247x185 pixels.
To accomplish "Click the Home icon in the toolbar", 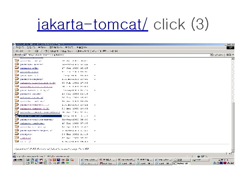I will click(x=46, y=51).
